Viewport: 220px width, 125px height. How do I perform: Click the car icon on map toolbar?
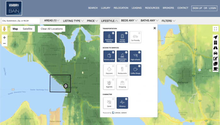click(x=215, y=53)
